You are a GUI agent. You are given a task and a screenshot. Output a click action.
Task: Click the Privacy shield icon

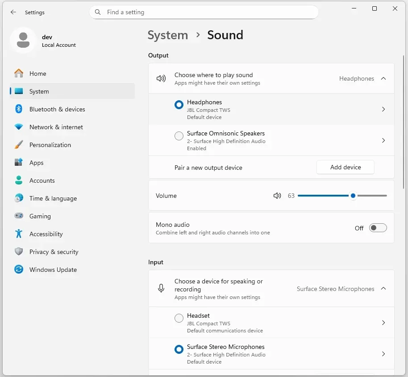pos(19,251)
